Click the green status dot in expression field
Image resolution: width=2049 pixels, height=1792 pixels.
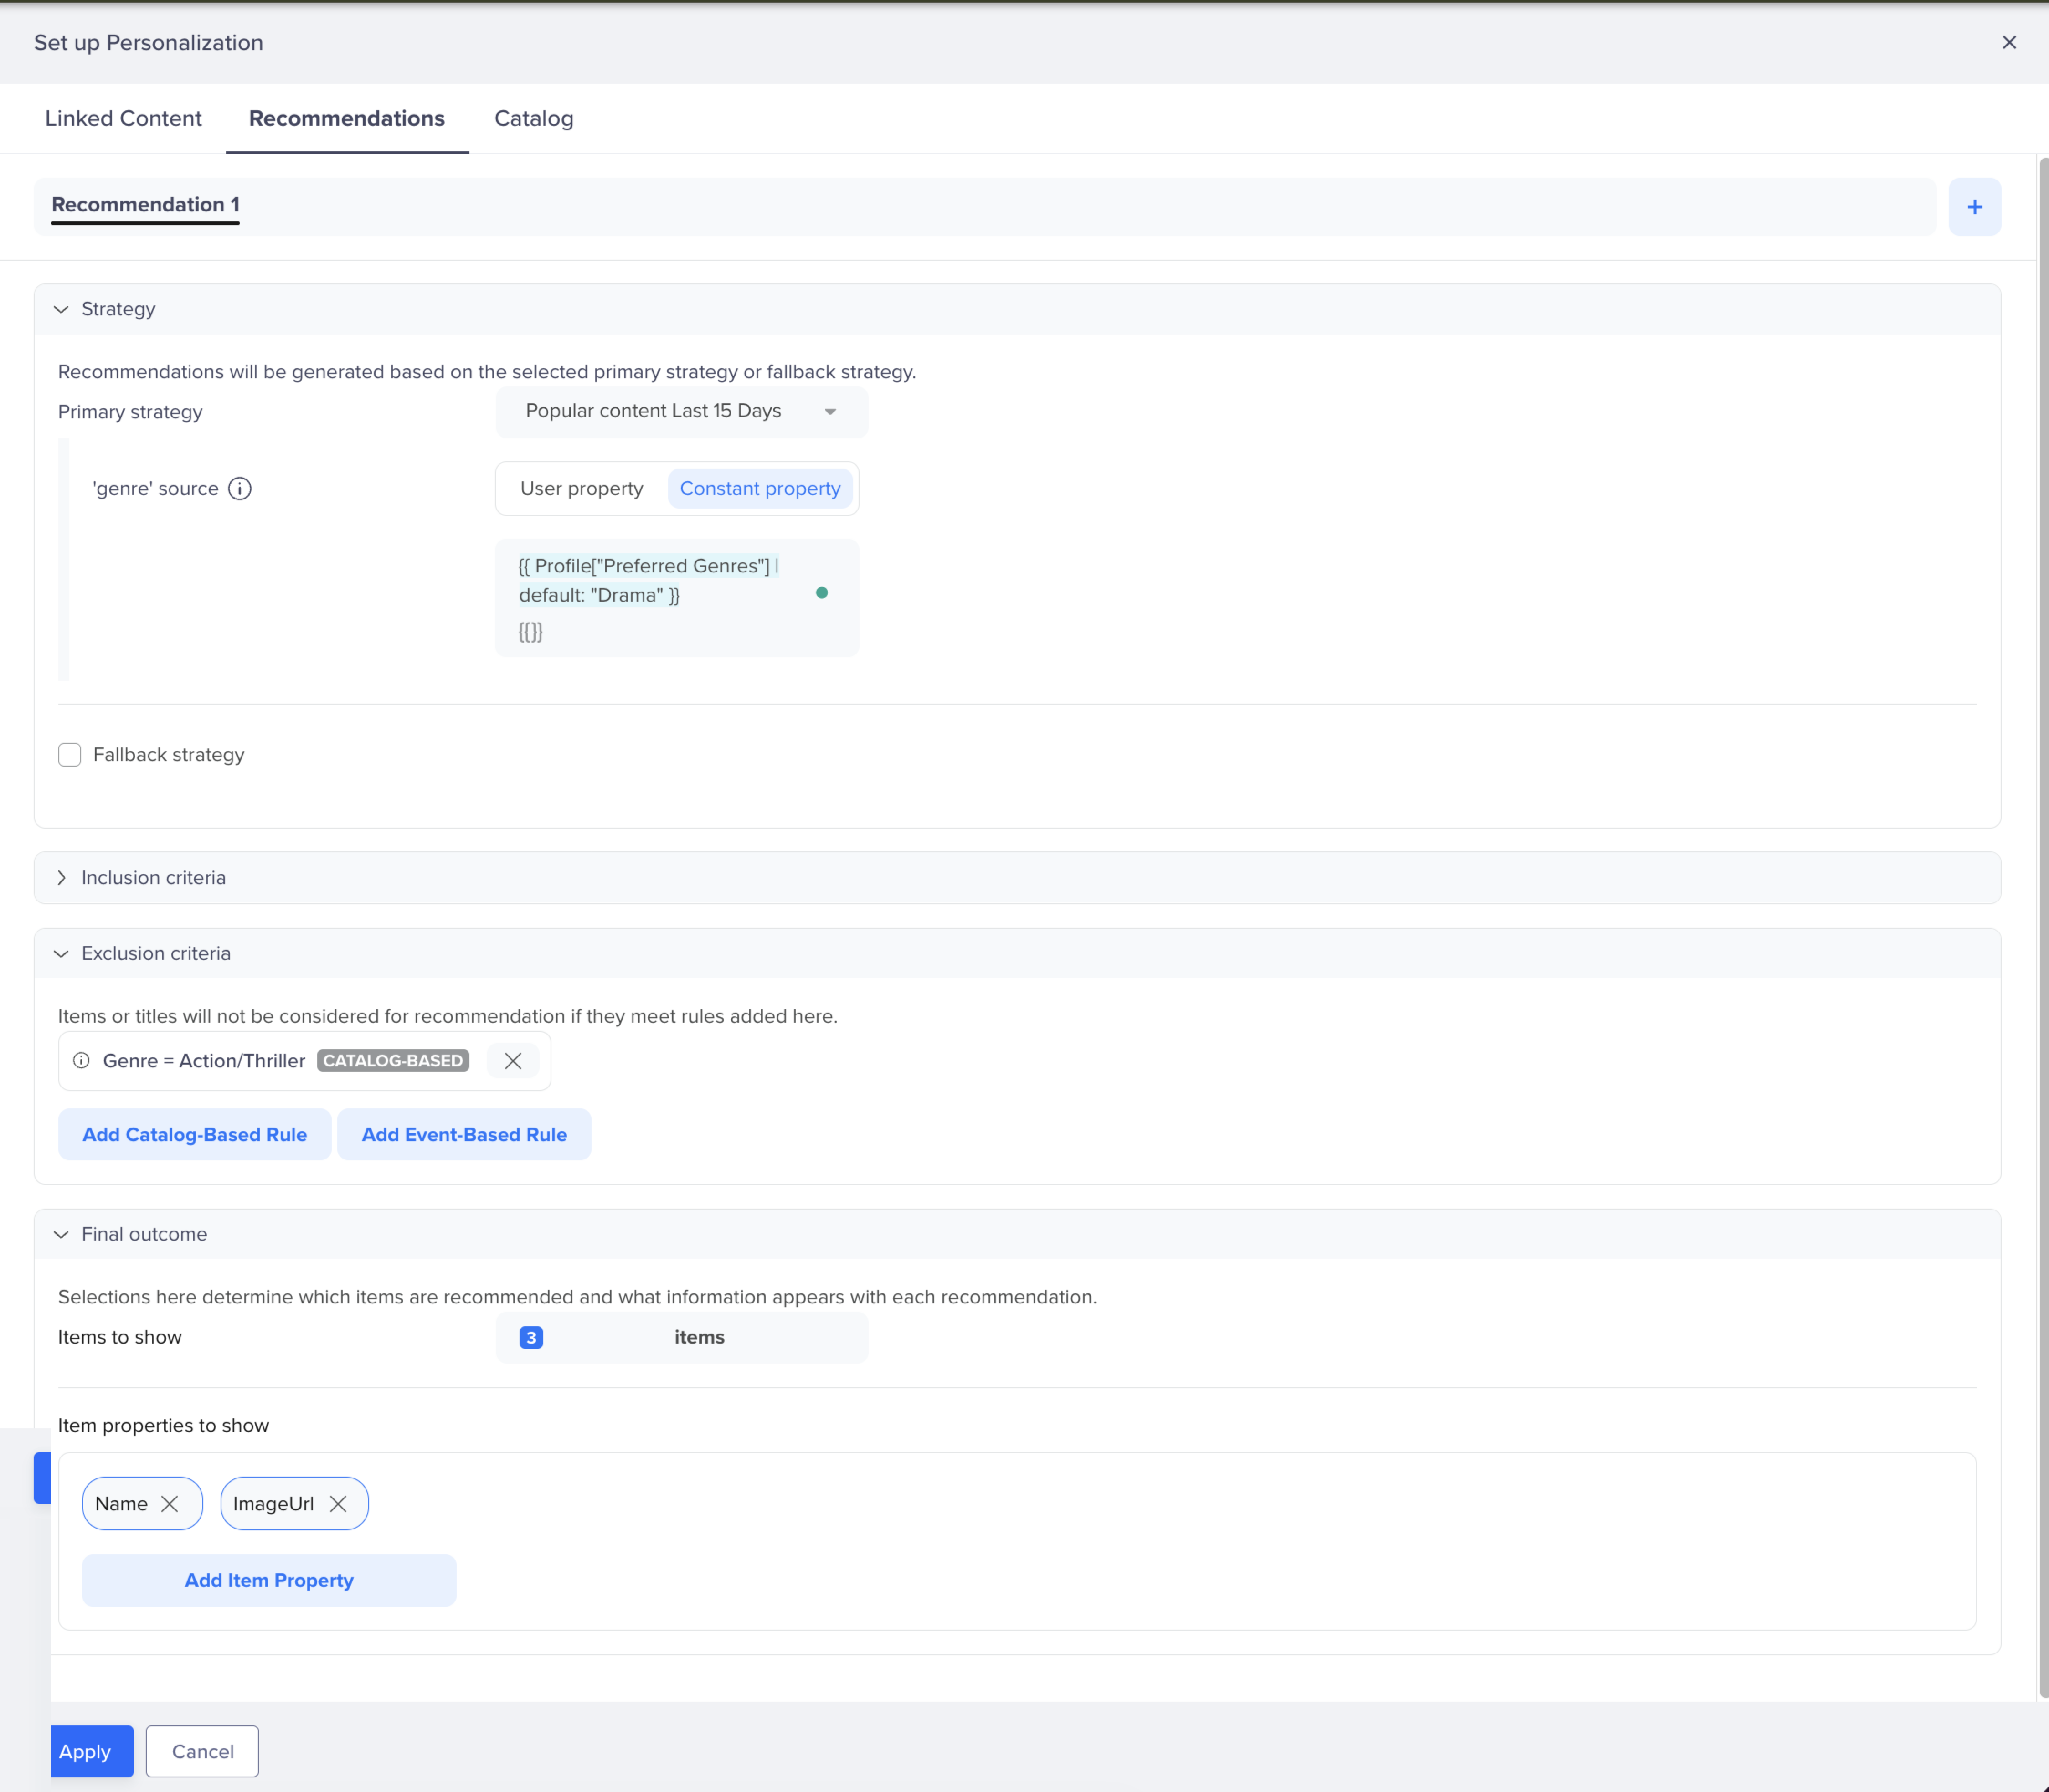click(822, 593)
